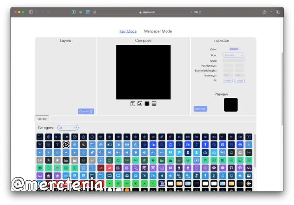Fit layer to Height
294x205 pixels.
[x=240, y=81]
